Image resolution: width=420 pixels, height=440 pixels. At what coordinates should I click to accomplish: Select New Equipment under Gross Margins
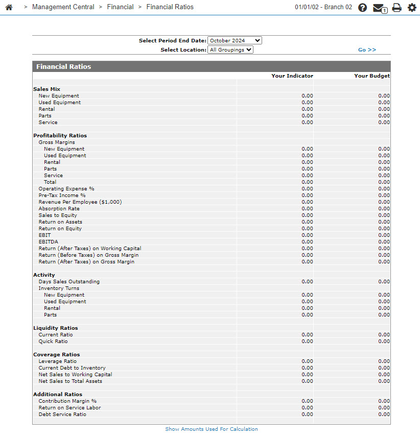[64, 149]
